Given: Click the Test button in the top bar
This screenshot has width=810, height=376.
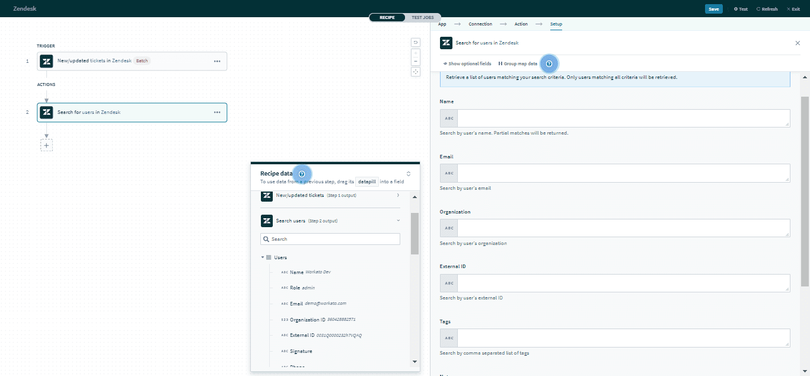Looking at the screenshot, I should click(740, 8).
